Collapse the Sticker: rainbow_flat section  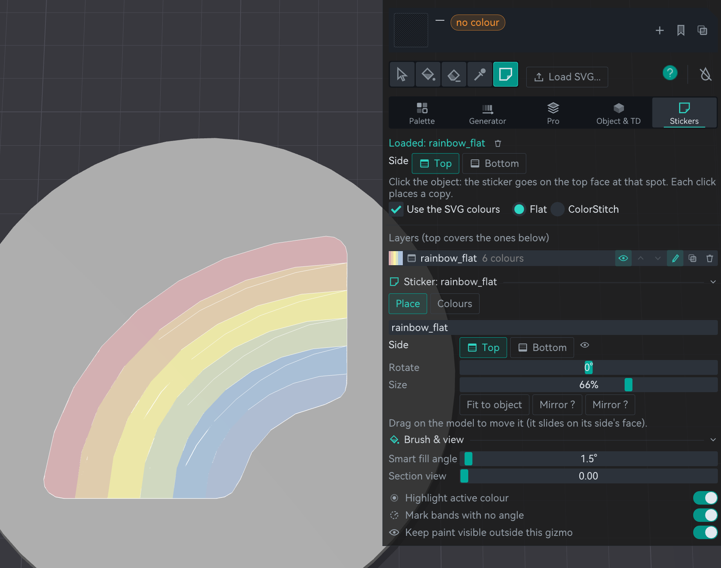click(x=713, y=282)
